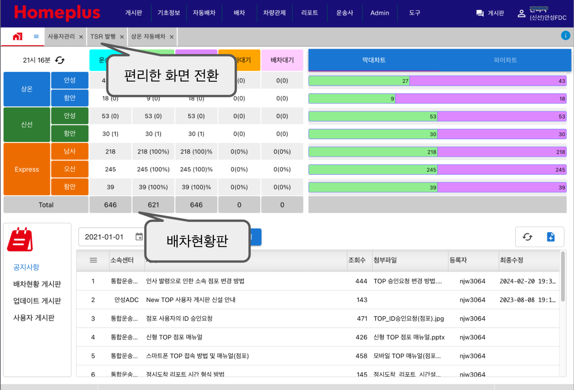Click the Express category block
Image resolution: width=574 pixels, height=390 pixels.
[27, 169]
